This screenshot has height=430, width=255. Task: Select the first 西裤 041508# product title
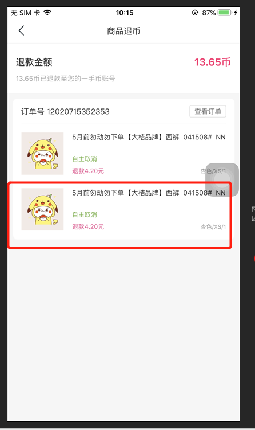tap(149, 137)
